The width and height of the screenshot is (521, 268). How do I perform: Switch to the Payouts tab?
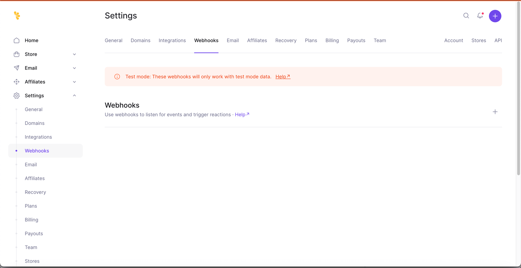[x=356, y=40]
